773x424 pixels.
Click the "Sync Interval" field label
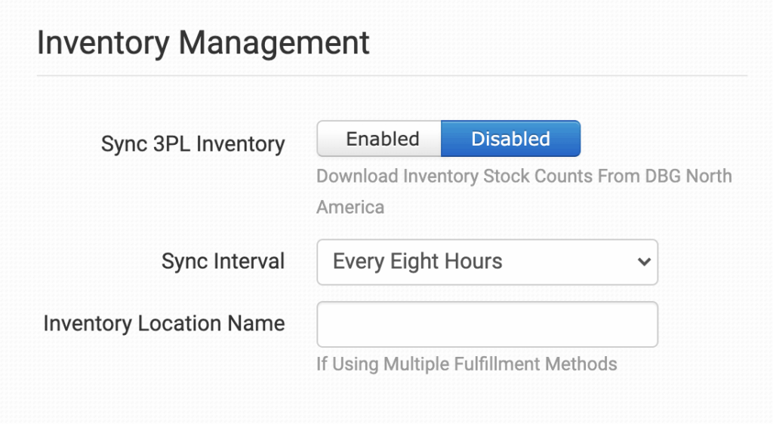(x=223, y=262)
